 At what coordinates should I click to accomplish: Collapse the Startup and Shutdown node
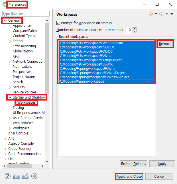click(10, 97)
